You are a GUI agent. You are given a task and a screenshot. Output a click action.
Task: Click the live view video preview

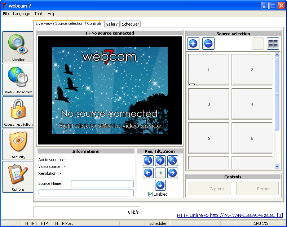coord(110,90)
